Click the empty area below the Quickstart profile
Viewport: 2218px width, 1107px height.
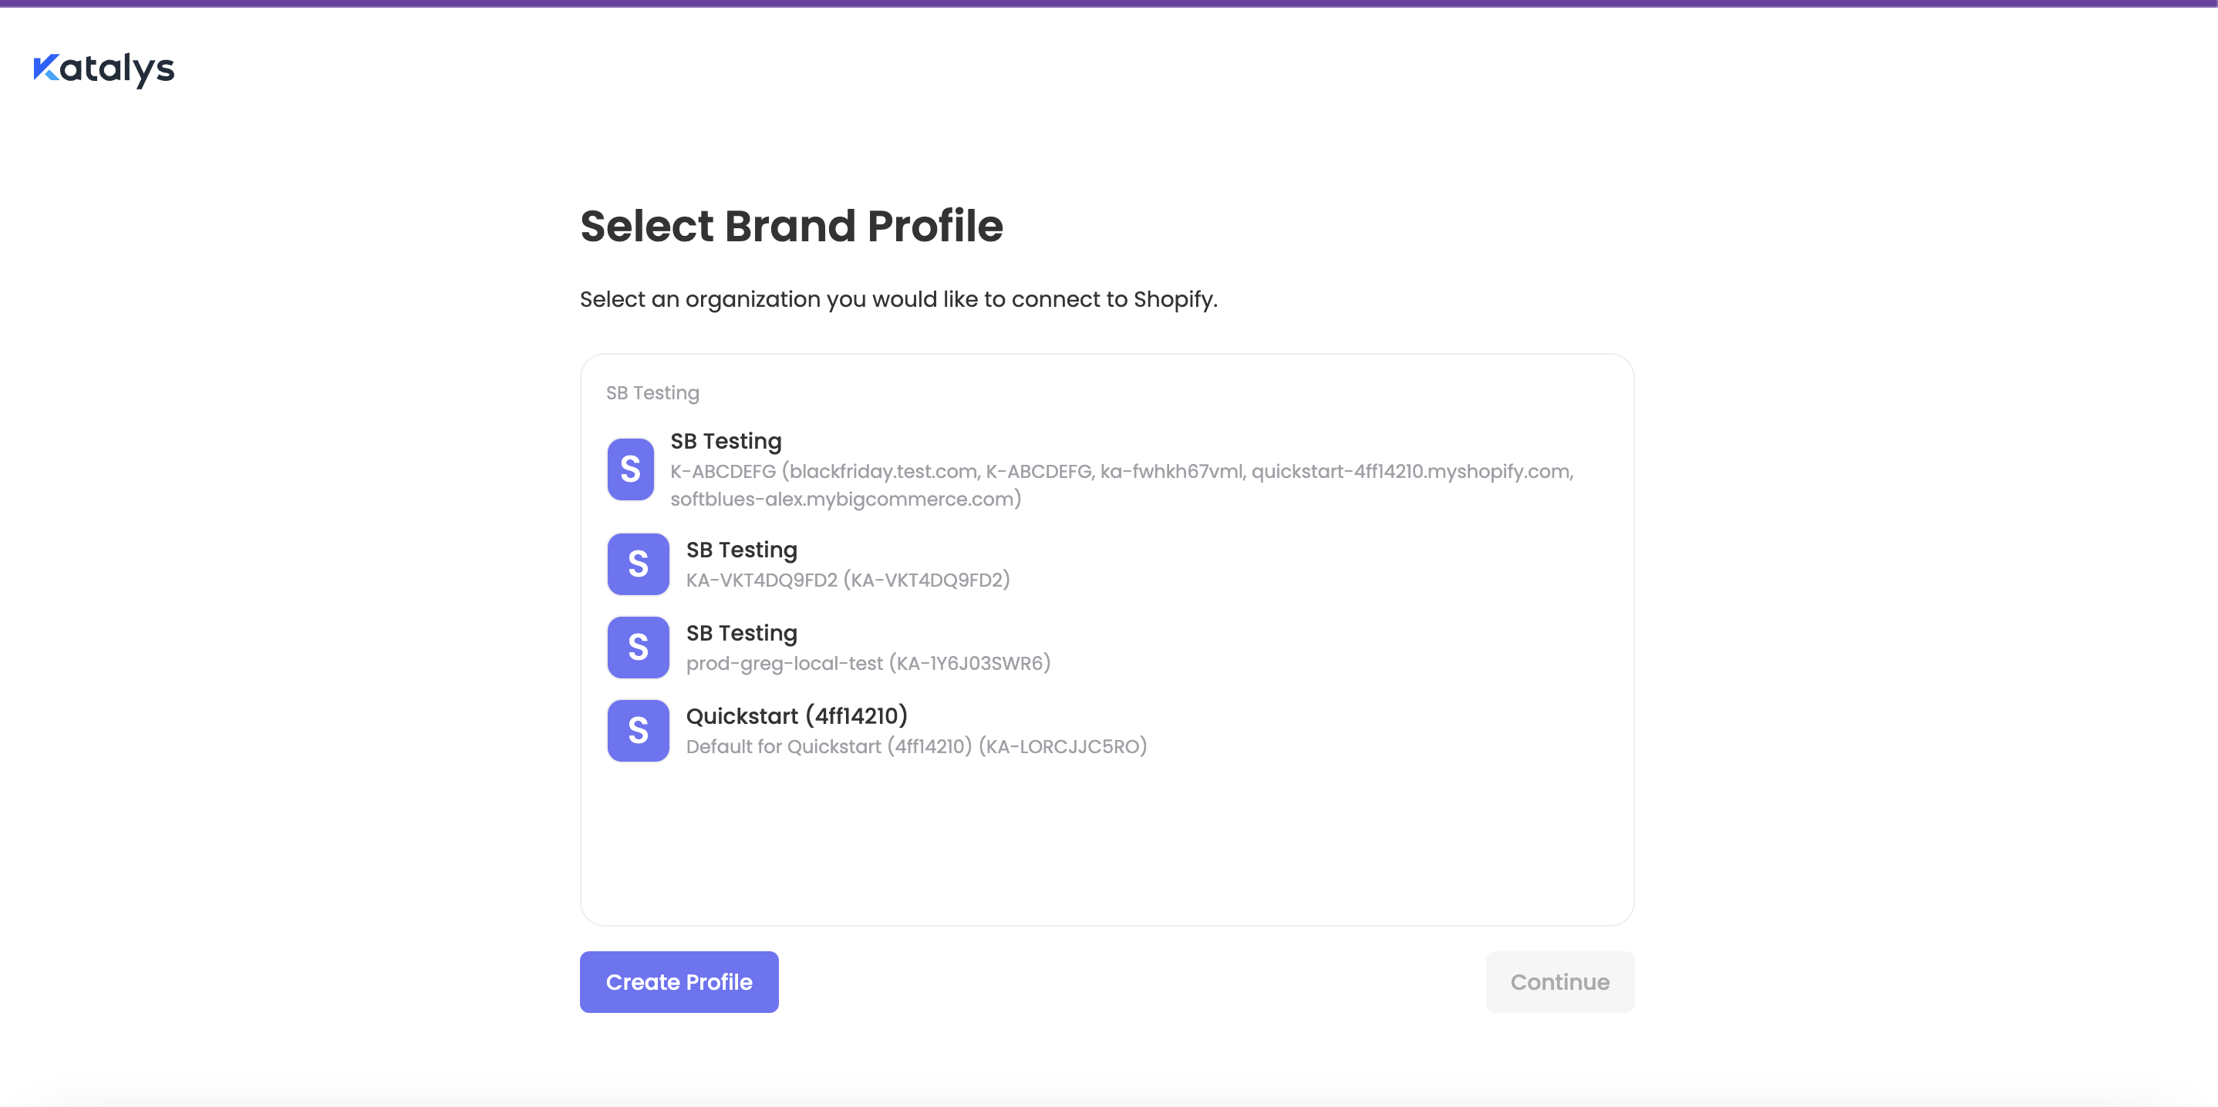(1107, 843)
